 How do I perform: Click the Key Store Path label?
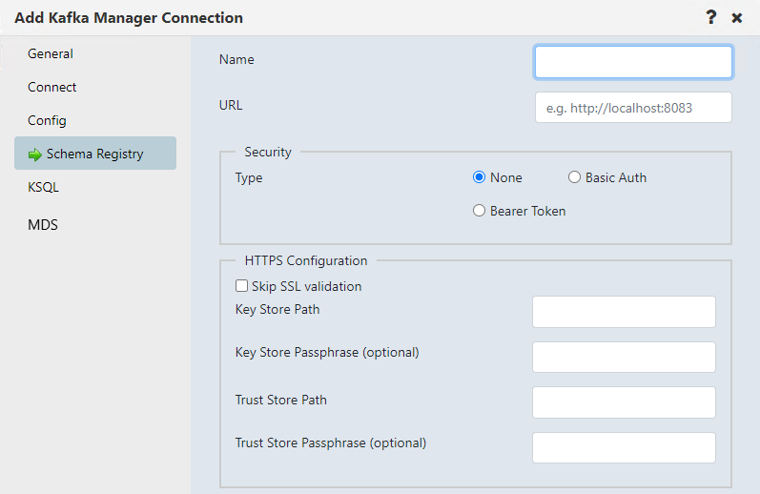[x=277, y=309]
